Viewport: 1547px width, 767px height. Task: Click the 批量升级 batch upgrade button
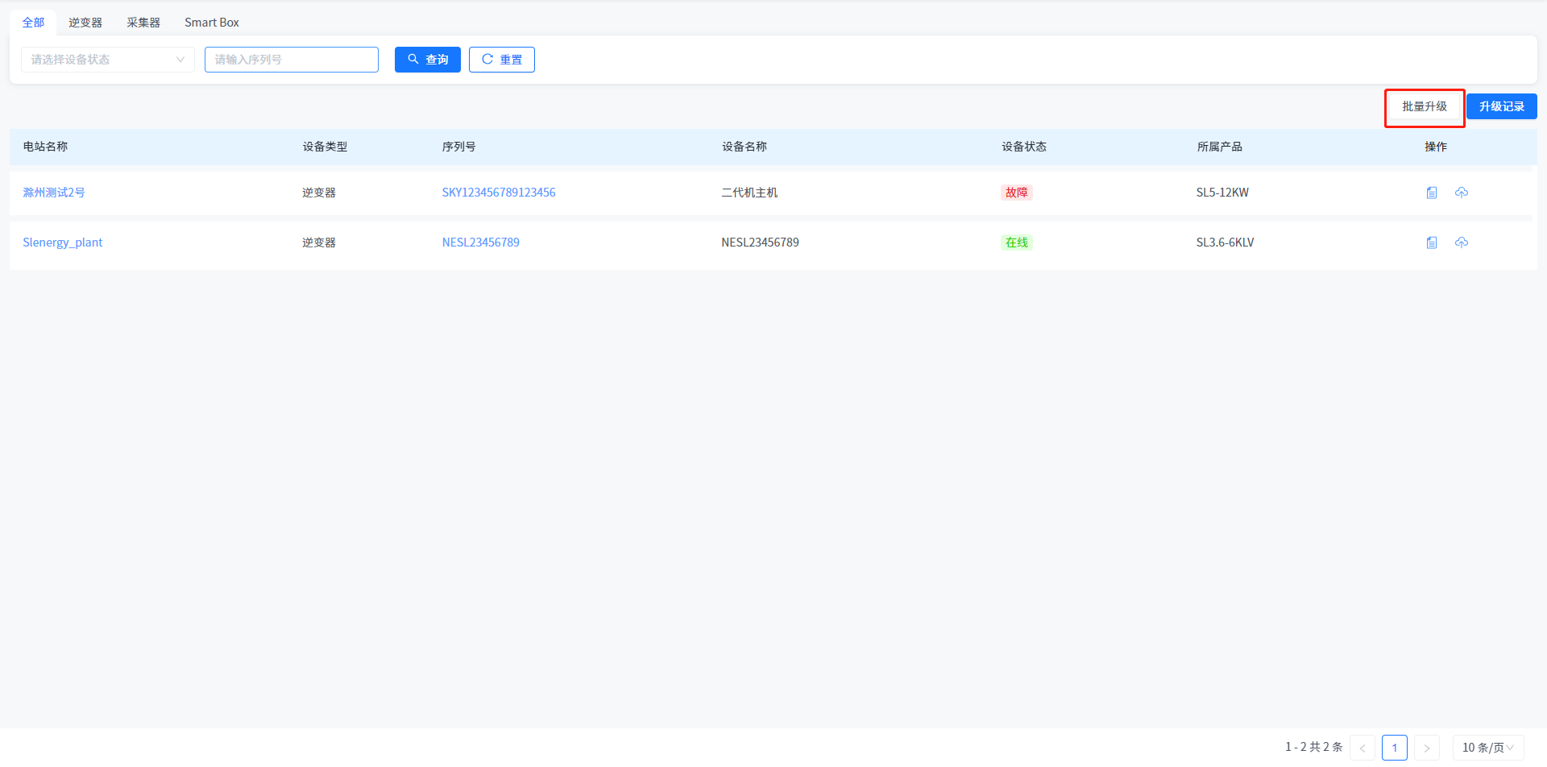pos(1424,106)
